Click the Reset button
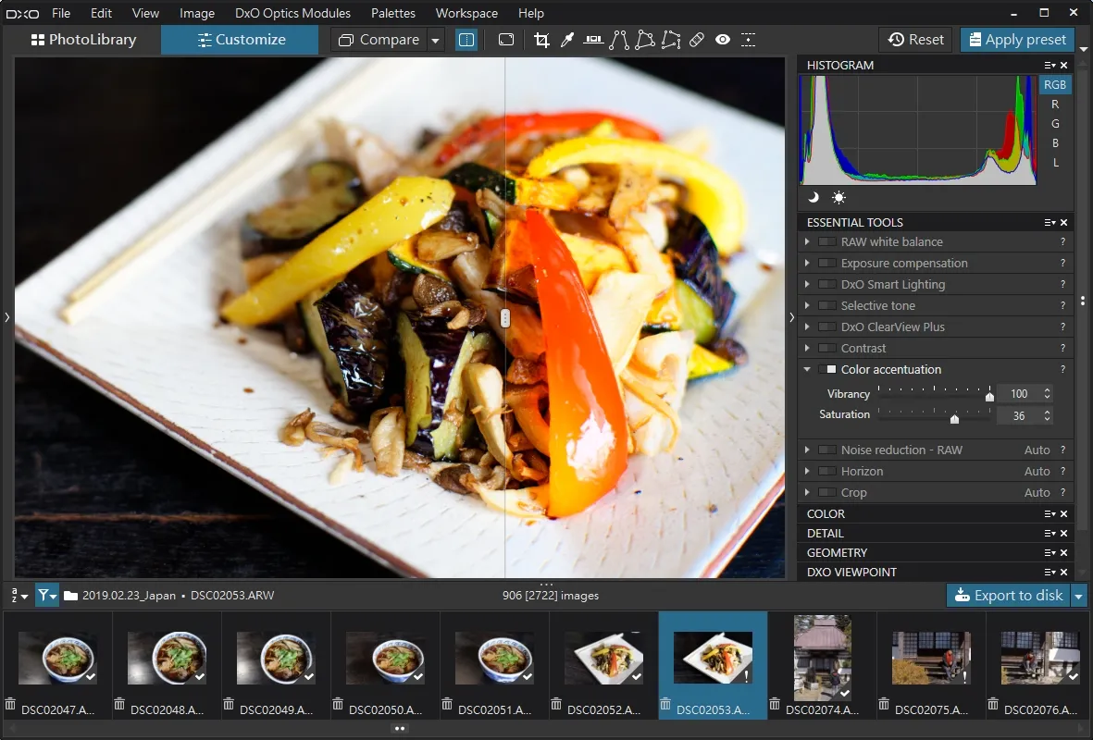 click(x=916, y=40)
